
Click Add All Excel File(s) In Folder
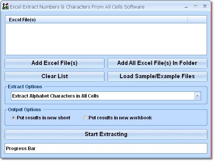pyautogui.click(x=157, y=63)
